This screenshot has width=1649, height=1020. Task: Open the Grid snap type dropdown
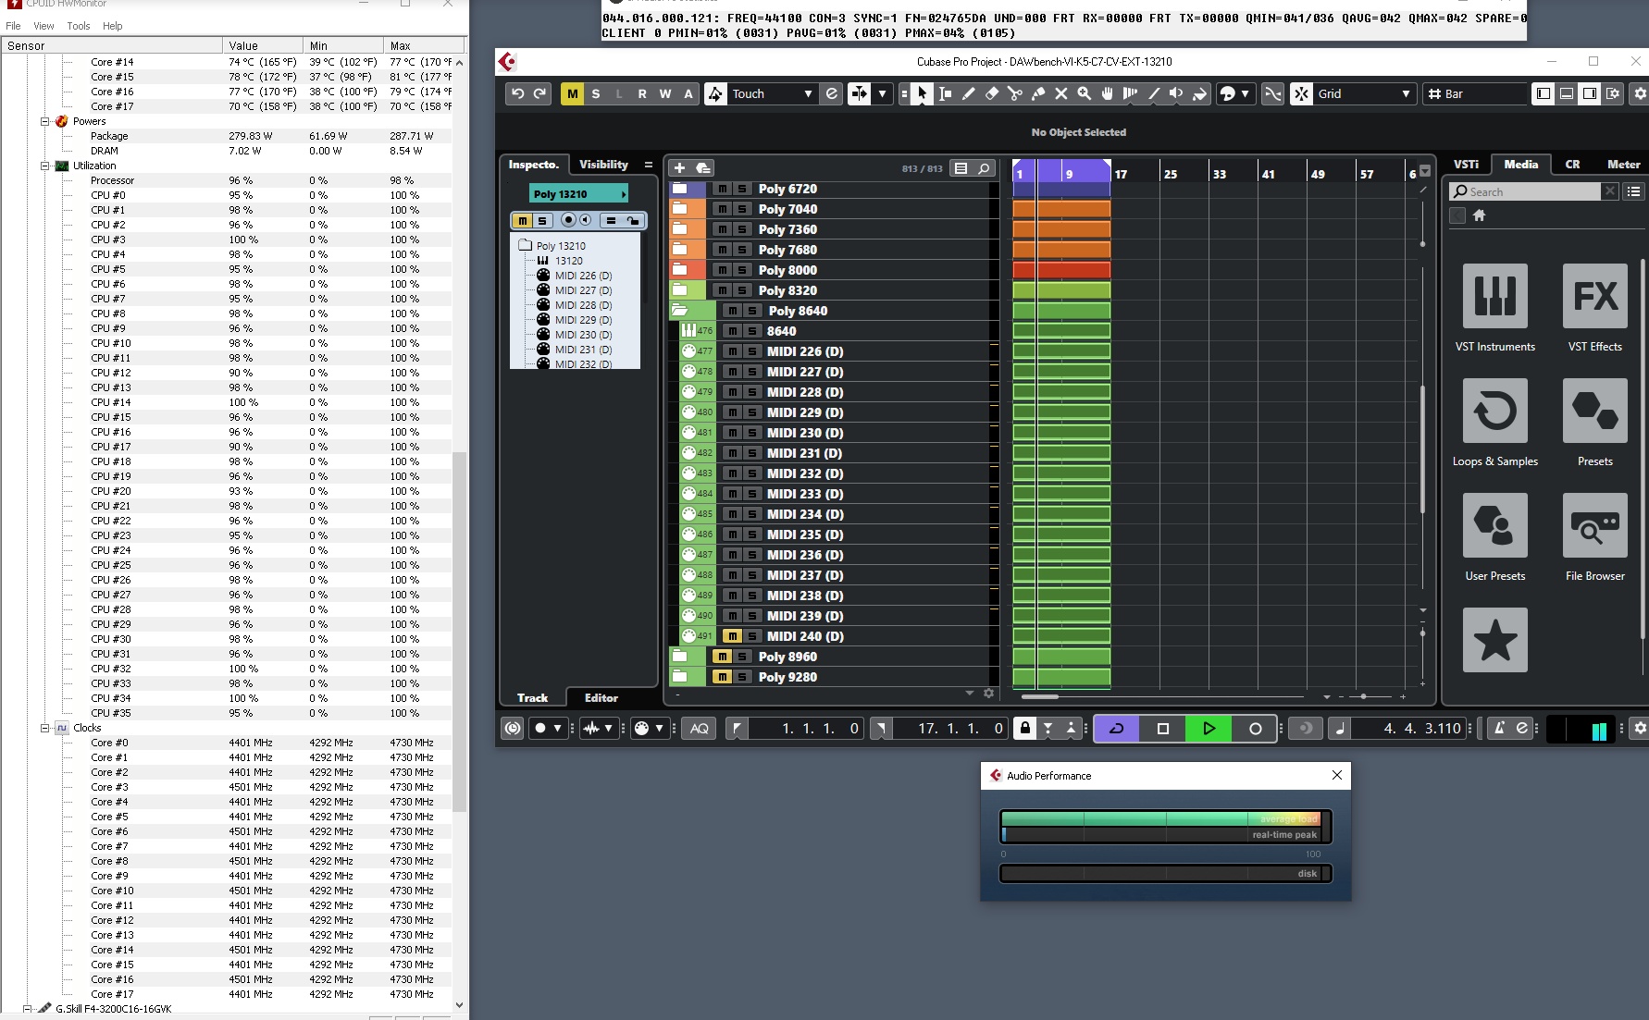(1364, 93)
